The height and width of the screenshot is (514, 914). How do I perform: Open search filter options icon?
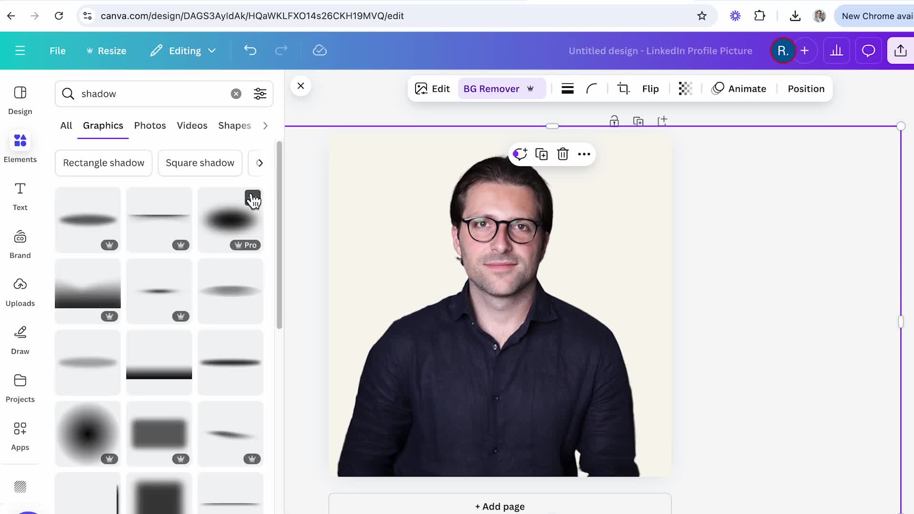point(260,94)
